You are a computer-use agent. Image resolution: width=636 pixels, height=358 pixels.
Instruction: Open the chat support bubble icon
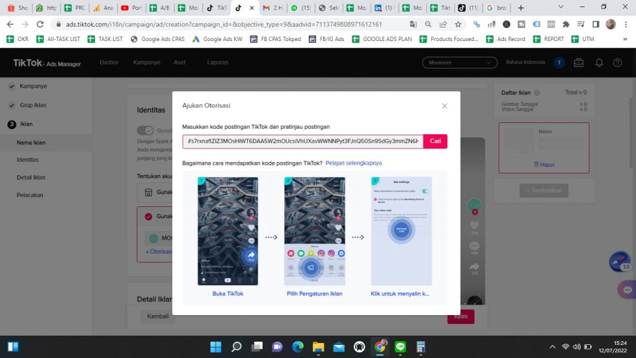pos(625,290)
